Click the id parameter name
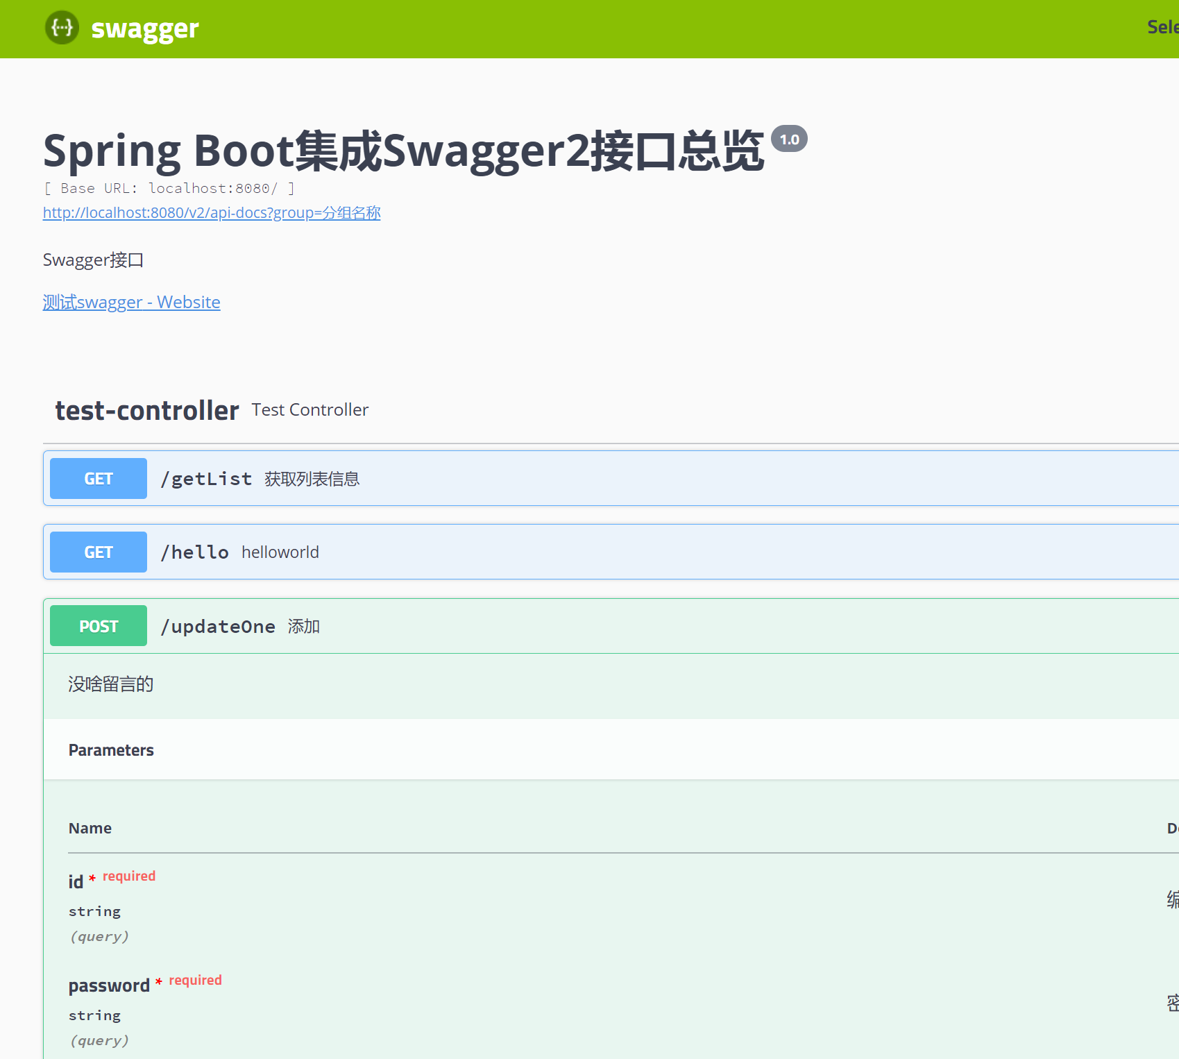1179x1059 pixels. (x=76, y=882)
